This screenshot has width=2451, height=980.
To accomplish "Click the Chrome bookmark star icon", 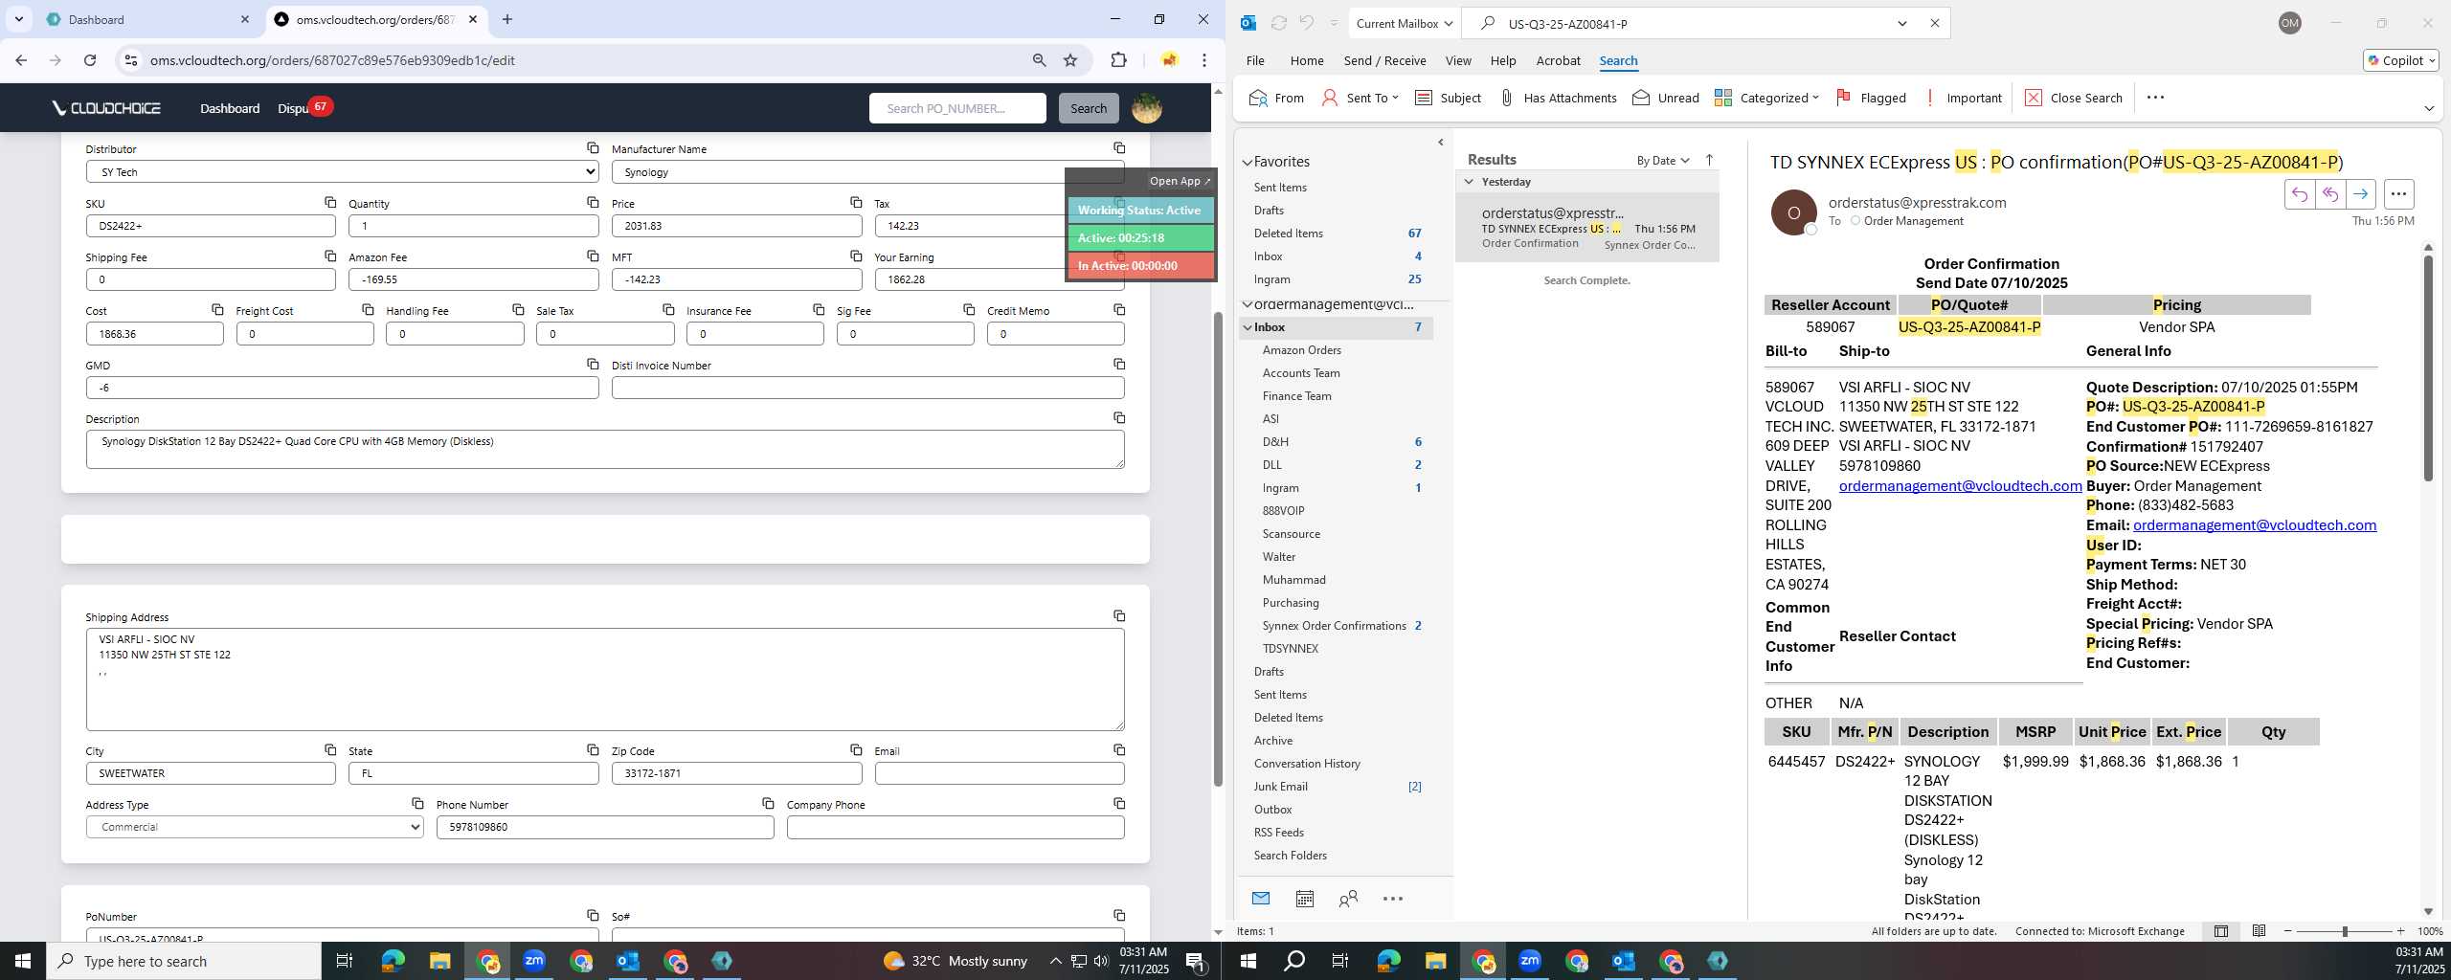I will pyautogui.click(x=1070, y=60).
